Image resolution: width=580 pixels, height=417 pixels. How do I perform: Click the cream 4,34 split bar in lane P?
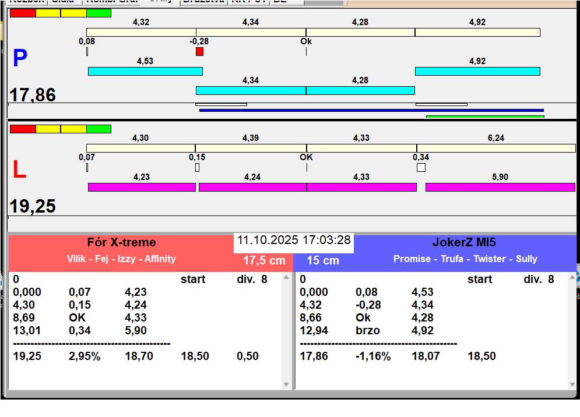(x=251, y=32)
